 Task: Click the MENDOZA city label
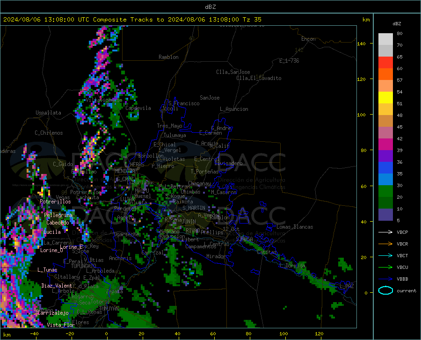pyautogui.click(x=125, y=171)
